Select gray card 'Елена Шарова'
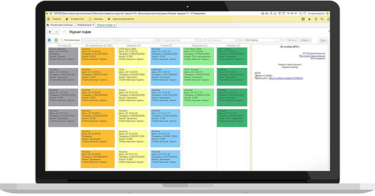The width and height of the screenshot is (375, 196). (x=63, y=56)
